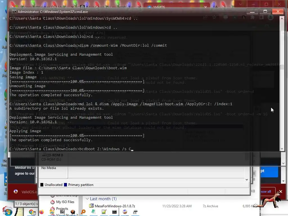Minimize the Administrator cmd.exe window
This screenshot has width=288, height=216.
click(x=252, y=12)
